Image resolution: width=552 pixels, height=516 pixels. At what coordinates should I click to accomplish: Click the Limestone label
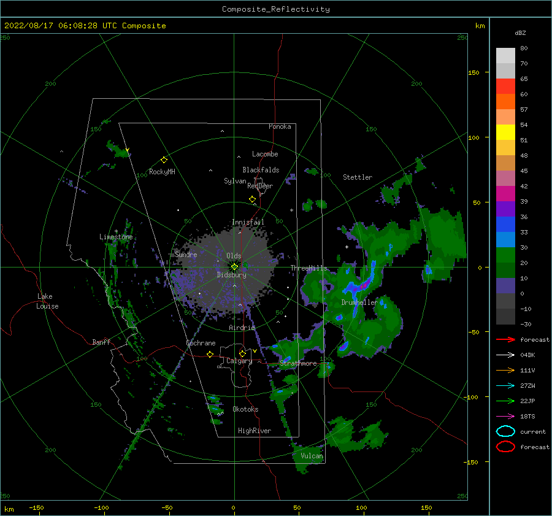click(x=116, y=237)
